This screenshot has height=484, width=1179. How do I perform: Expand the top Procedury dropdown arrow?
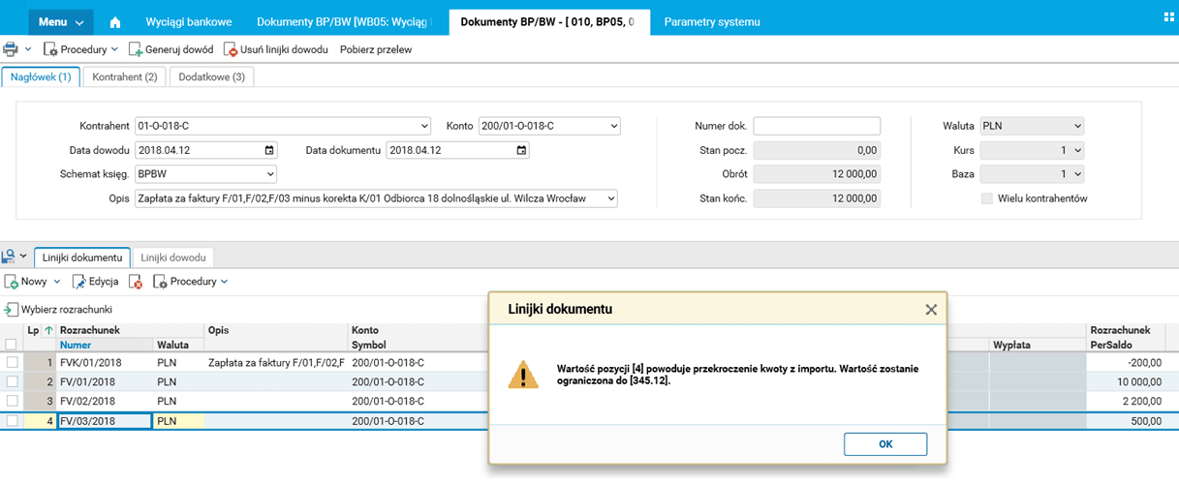pyautogui.click(x=114, y=49)
